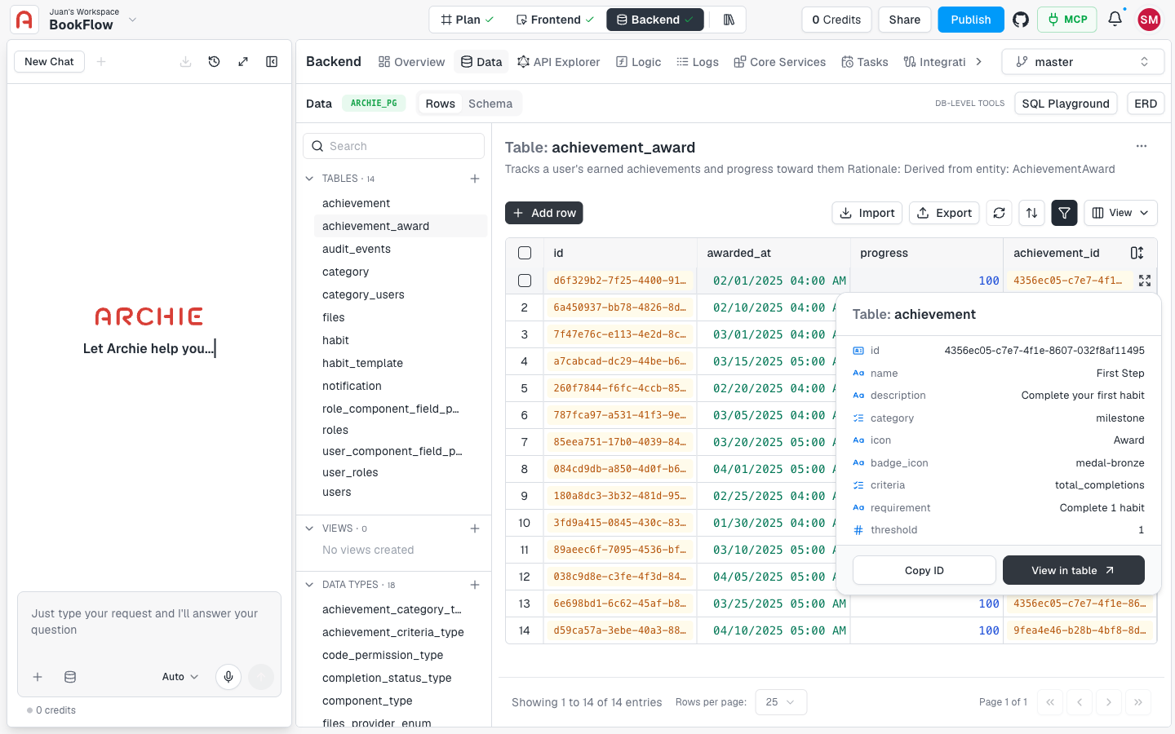This screenshot has width=1175, height=734.
Task: Click the table Search field
Action: [393, 146]
